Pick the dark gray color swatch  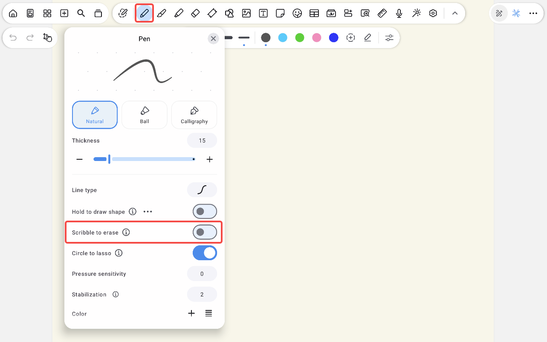coord(266,38)
